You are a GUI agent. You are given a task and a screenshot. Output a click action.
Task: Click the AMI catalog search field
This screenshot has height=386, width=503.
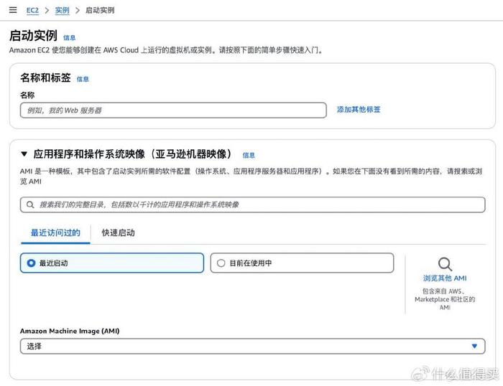point(252,204)
